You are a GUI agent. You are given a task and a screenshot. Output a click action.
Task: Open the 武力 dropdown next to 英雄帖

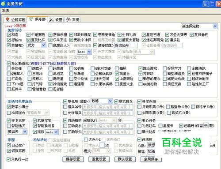[36, 45]
